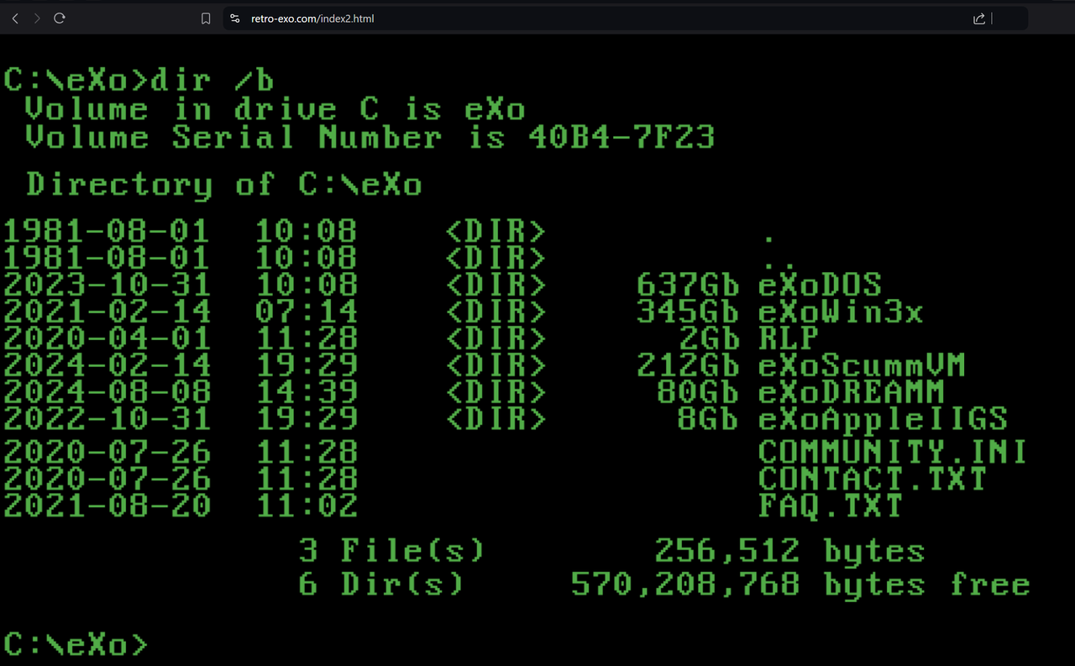
Task: Open the FAQ.TXT file
Action: (831, 506)
